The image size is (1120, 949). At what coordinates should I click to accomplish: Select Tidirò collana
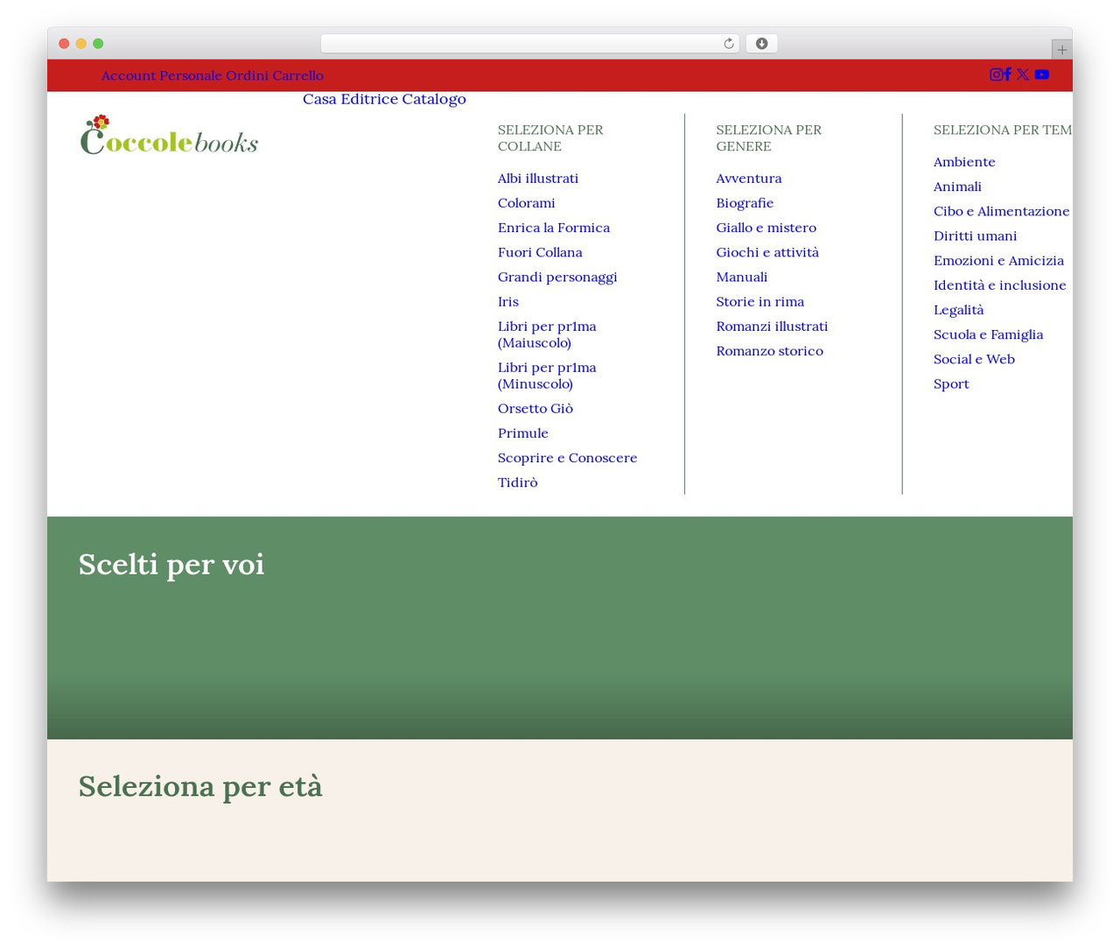518,482
